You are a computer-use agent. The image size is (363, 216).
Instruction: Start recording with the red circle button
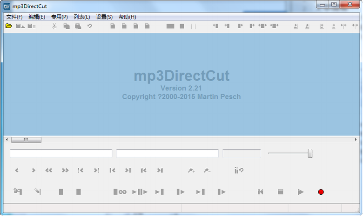[x=321, y=192]
